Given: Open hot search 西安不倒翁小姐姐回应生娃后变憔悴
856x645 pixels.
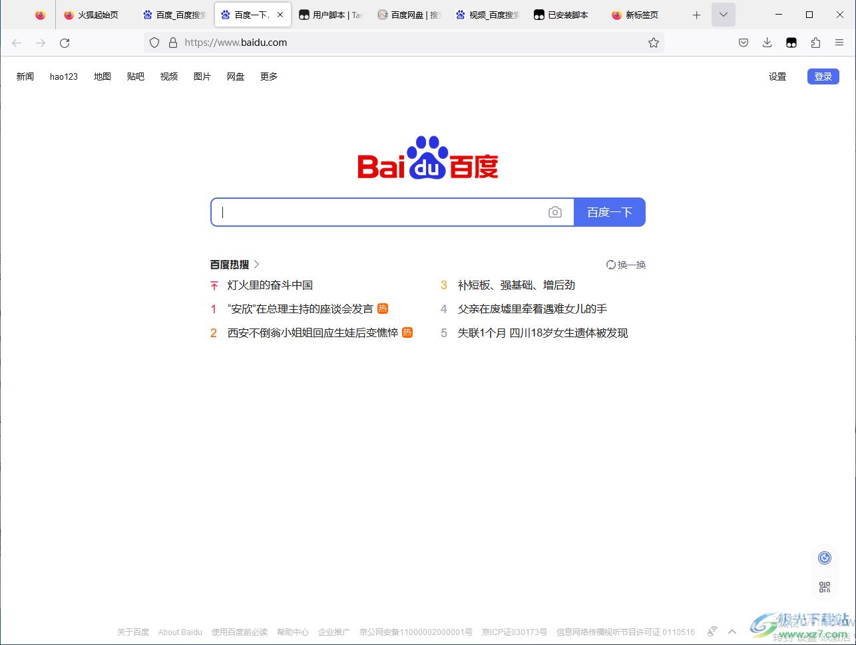Looking at the screenshot, I should [x=313, y=333].
